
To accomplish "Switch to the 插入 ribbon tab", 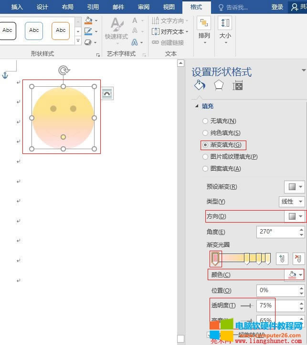I will pyautogui.click(x=17, y=7).
